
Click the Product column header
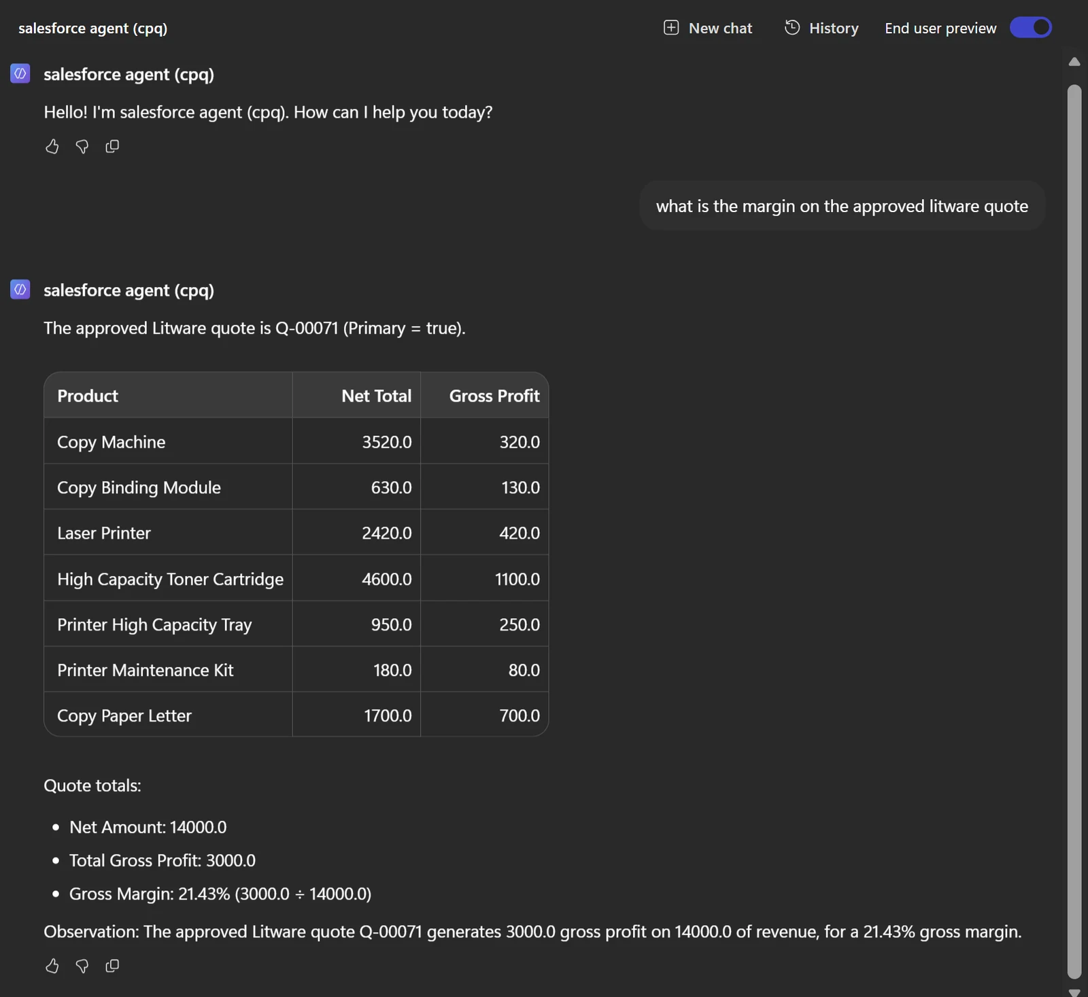[169, 395]
